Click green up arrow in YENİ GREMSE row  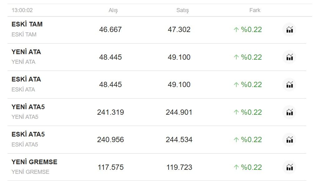(x=236, y=167)
